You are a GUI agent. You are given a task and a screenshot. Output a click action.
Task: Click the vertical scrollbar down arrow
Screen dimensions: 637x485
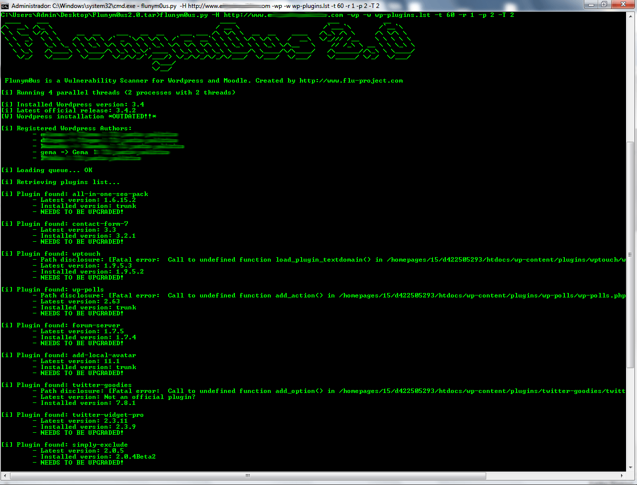(x=631, y=467)
